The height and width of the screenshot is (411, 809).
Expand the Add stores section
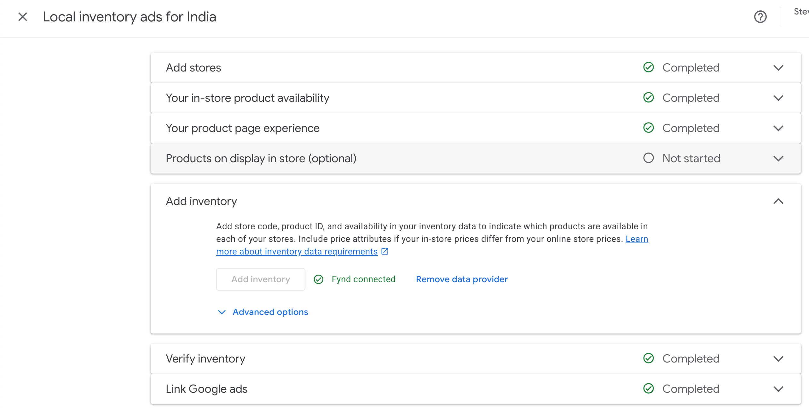778,68
